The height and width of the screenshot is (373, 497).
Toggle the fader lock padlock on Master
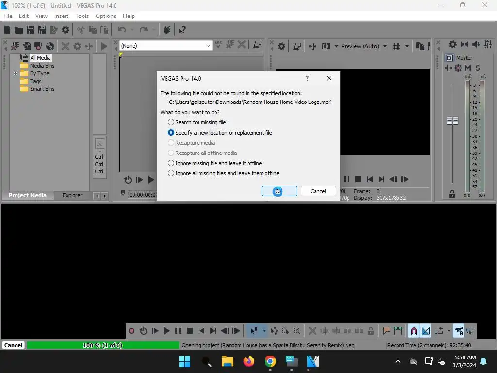click(452, 194)
